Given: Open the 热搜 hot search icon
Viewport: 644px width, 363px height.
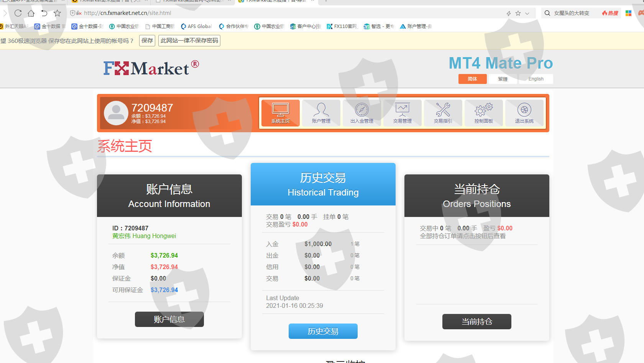Looking at the screenshot, I should pos(610,13).
